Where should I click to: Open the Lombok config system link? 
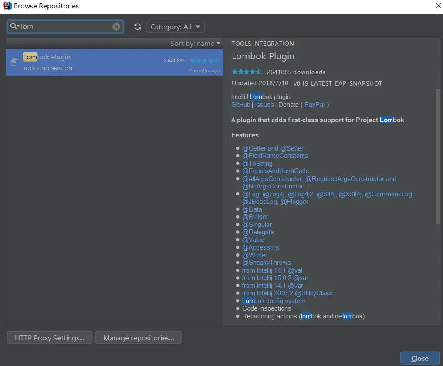click(274, 301)
